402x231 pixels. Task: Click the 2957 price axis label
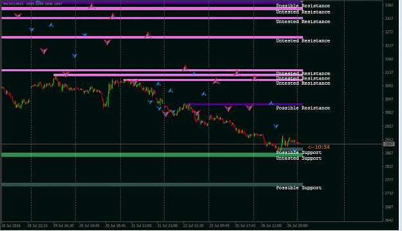389,126
